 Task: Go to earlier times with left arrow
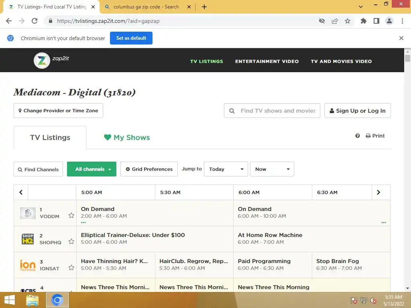tap(21, 192)
